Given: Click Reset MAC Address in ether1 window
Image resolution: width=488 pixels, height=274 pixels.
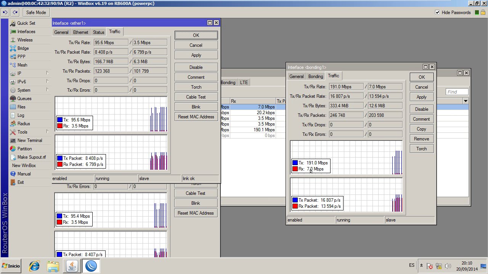Looking at the screenshot, I should [x=196, y=117].
